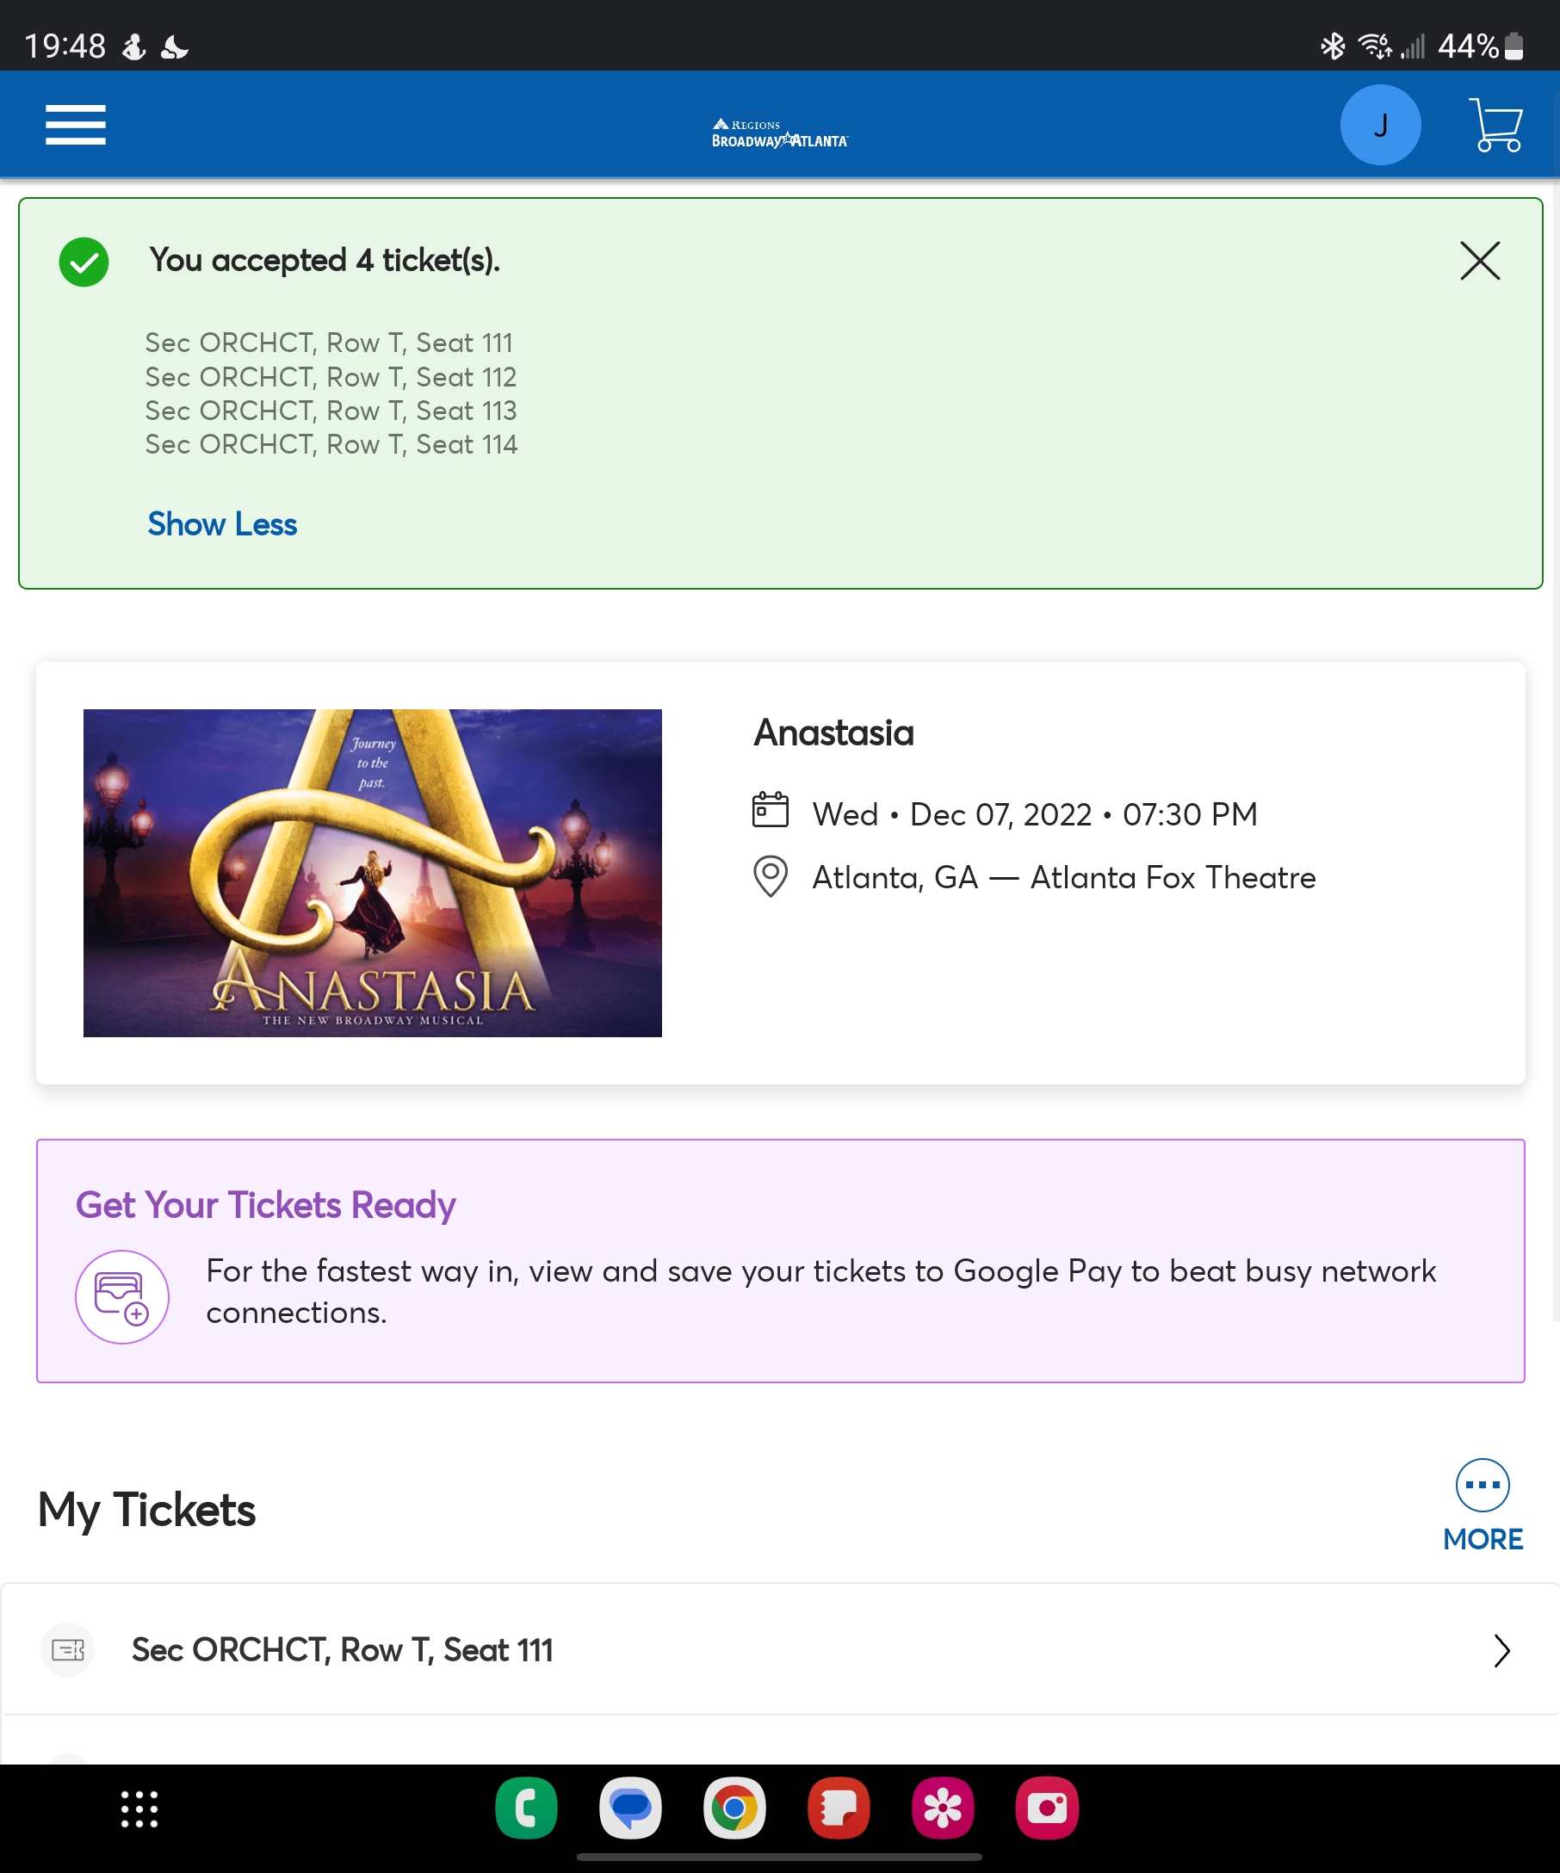Select the Get Your Tickets Ready heading
1560x1873 pixels.
click(265, 1205)
